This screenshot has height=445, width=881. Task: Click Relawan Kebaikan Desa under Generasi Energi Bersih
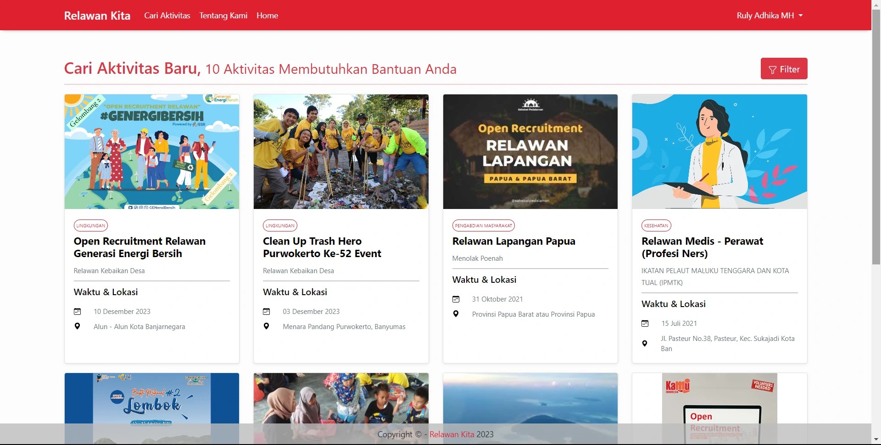pos(109,271)
